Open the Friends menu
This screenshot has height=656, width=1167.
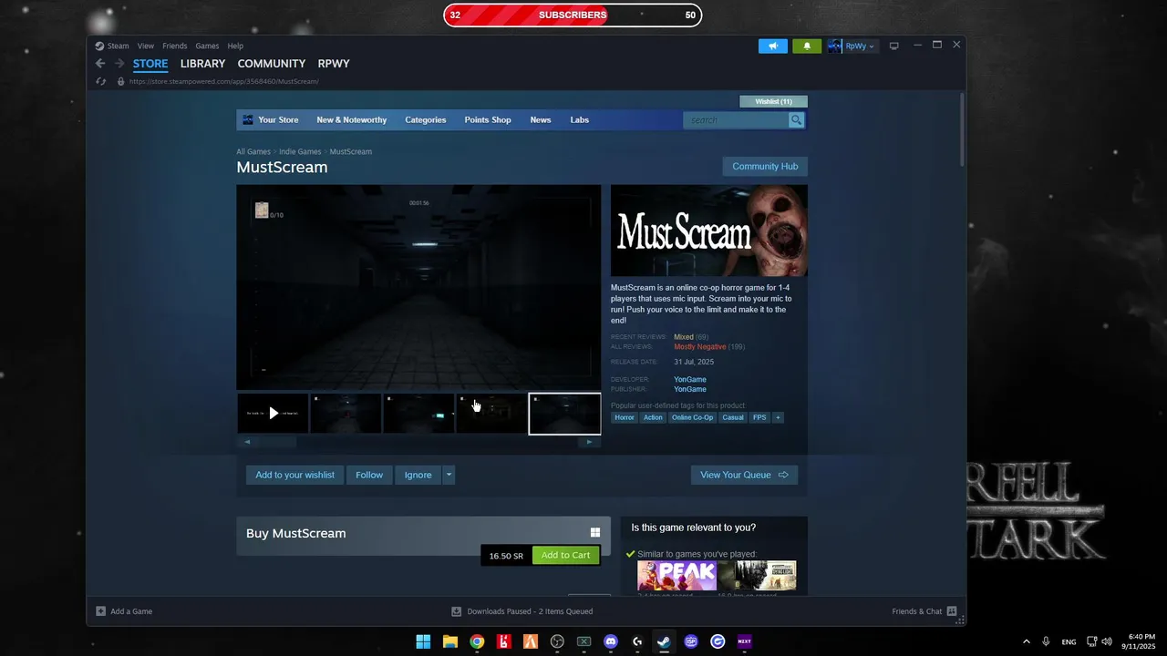click(175, 46)
